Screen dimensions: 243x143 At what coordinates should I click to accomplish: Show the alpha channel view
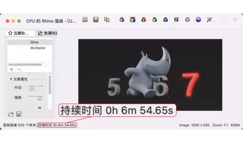click(x=176, y=19)
